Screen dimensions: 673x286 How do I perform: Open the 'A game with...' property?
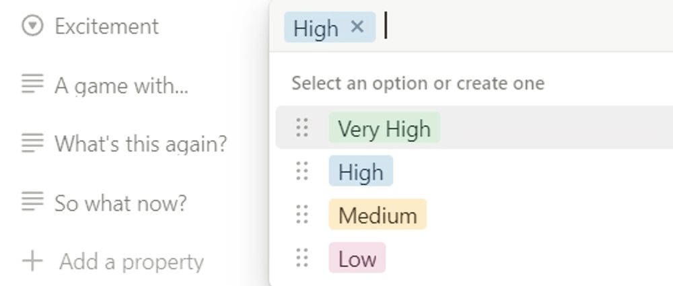point(121,85)
